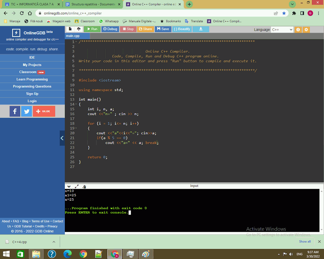Bookmark this page with the star icon
Image resolution: width=324 pixels, height=259 pixels.
pos(284,13)
